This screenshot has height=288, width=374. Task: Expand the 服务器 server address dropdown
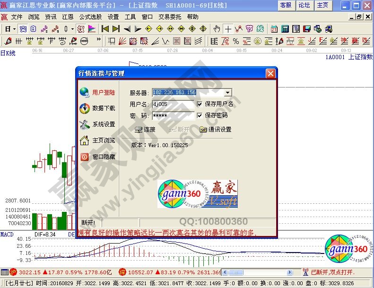[x=228, y=93]
